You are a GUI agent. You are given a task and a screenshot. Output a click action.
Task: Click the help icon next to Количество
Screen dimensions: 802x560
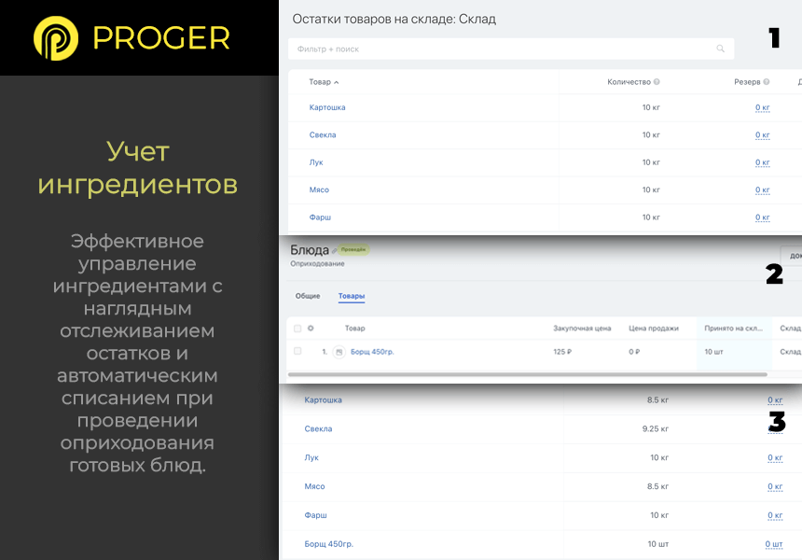tap(657, 82)
